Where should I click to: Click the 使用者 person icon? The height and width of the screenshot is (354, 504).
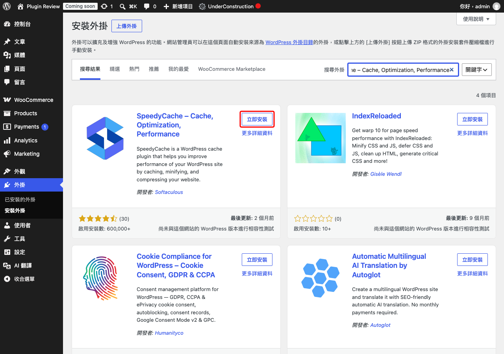point(7,225)
